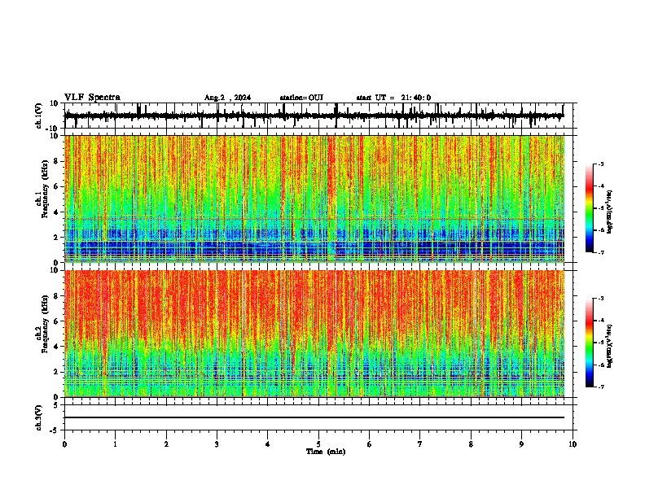Screen dimensions: 645x498
Task: Click the "-3" value on ch.1 color bar
Action: [600, 164]
